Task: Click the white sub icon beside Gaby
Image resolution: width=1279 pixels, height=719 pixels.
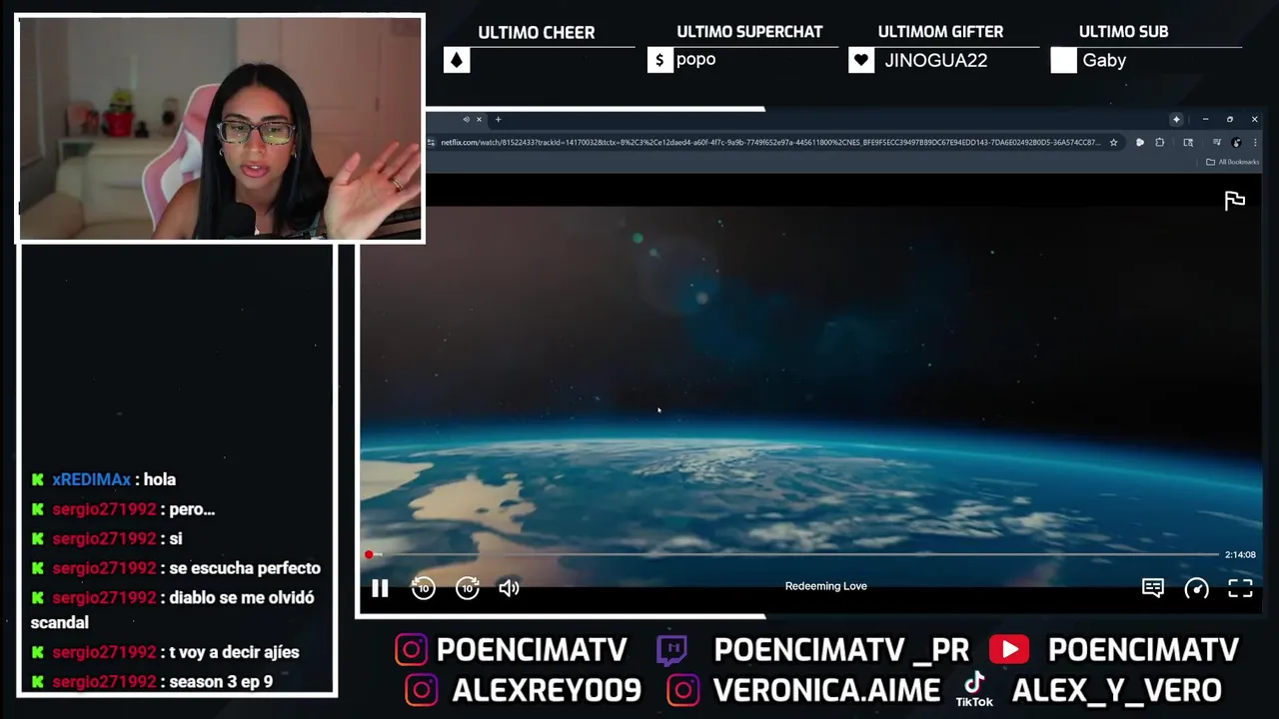Action: coord(1063,61)
